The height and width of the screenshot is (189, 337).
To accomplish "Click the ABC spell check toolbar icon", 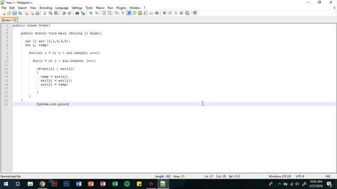I will click(x=195, y=13).
